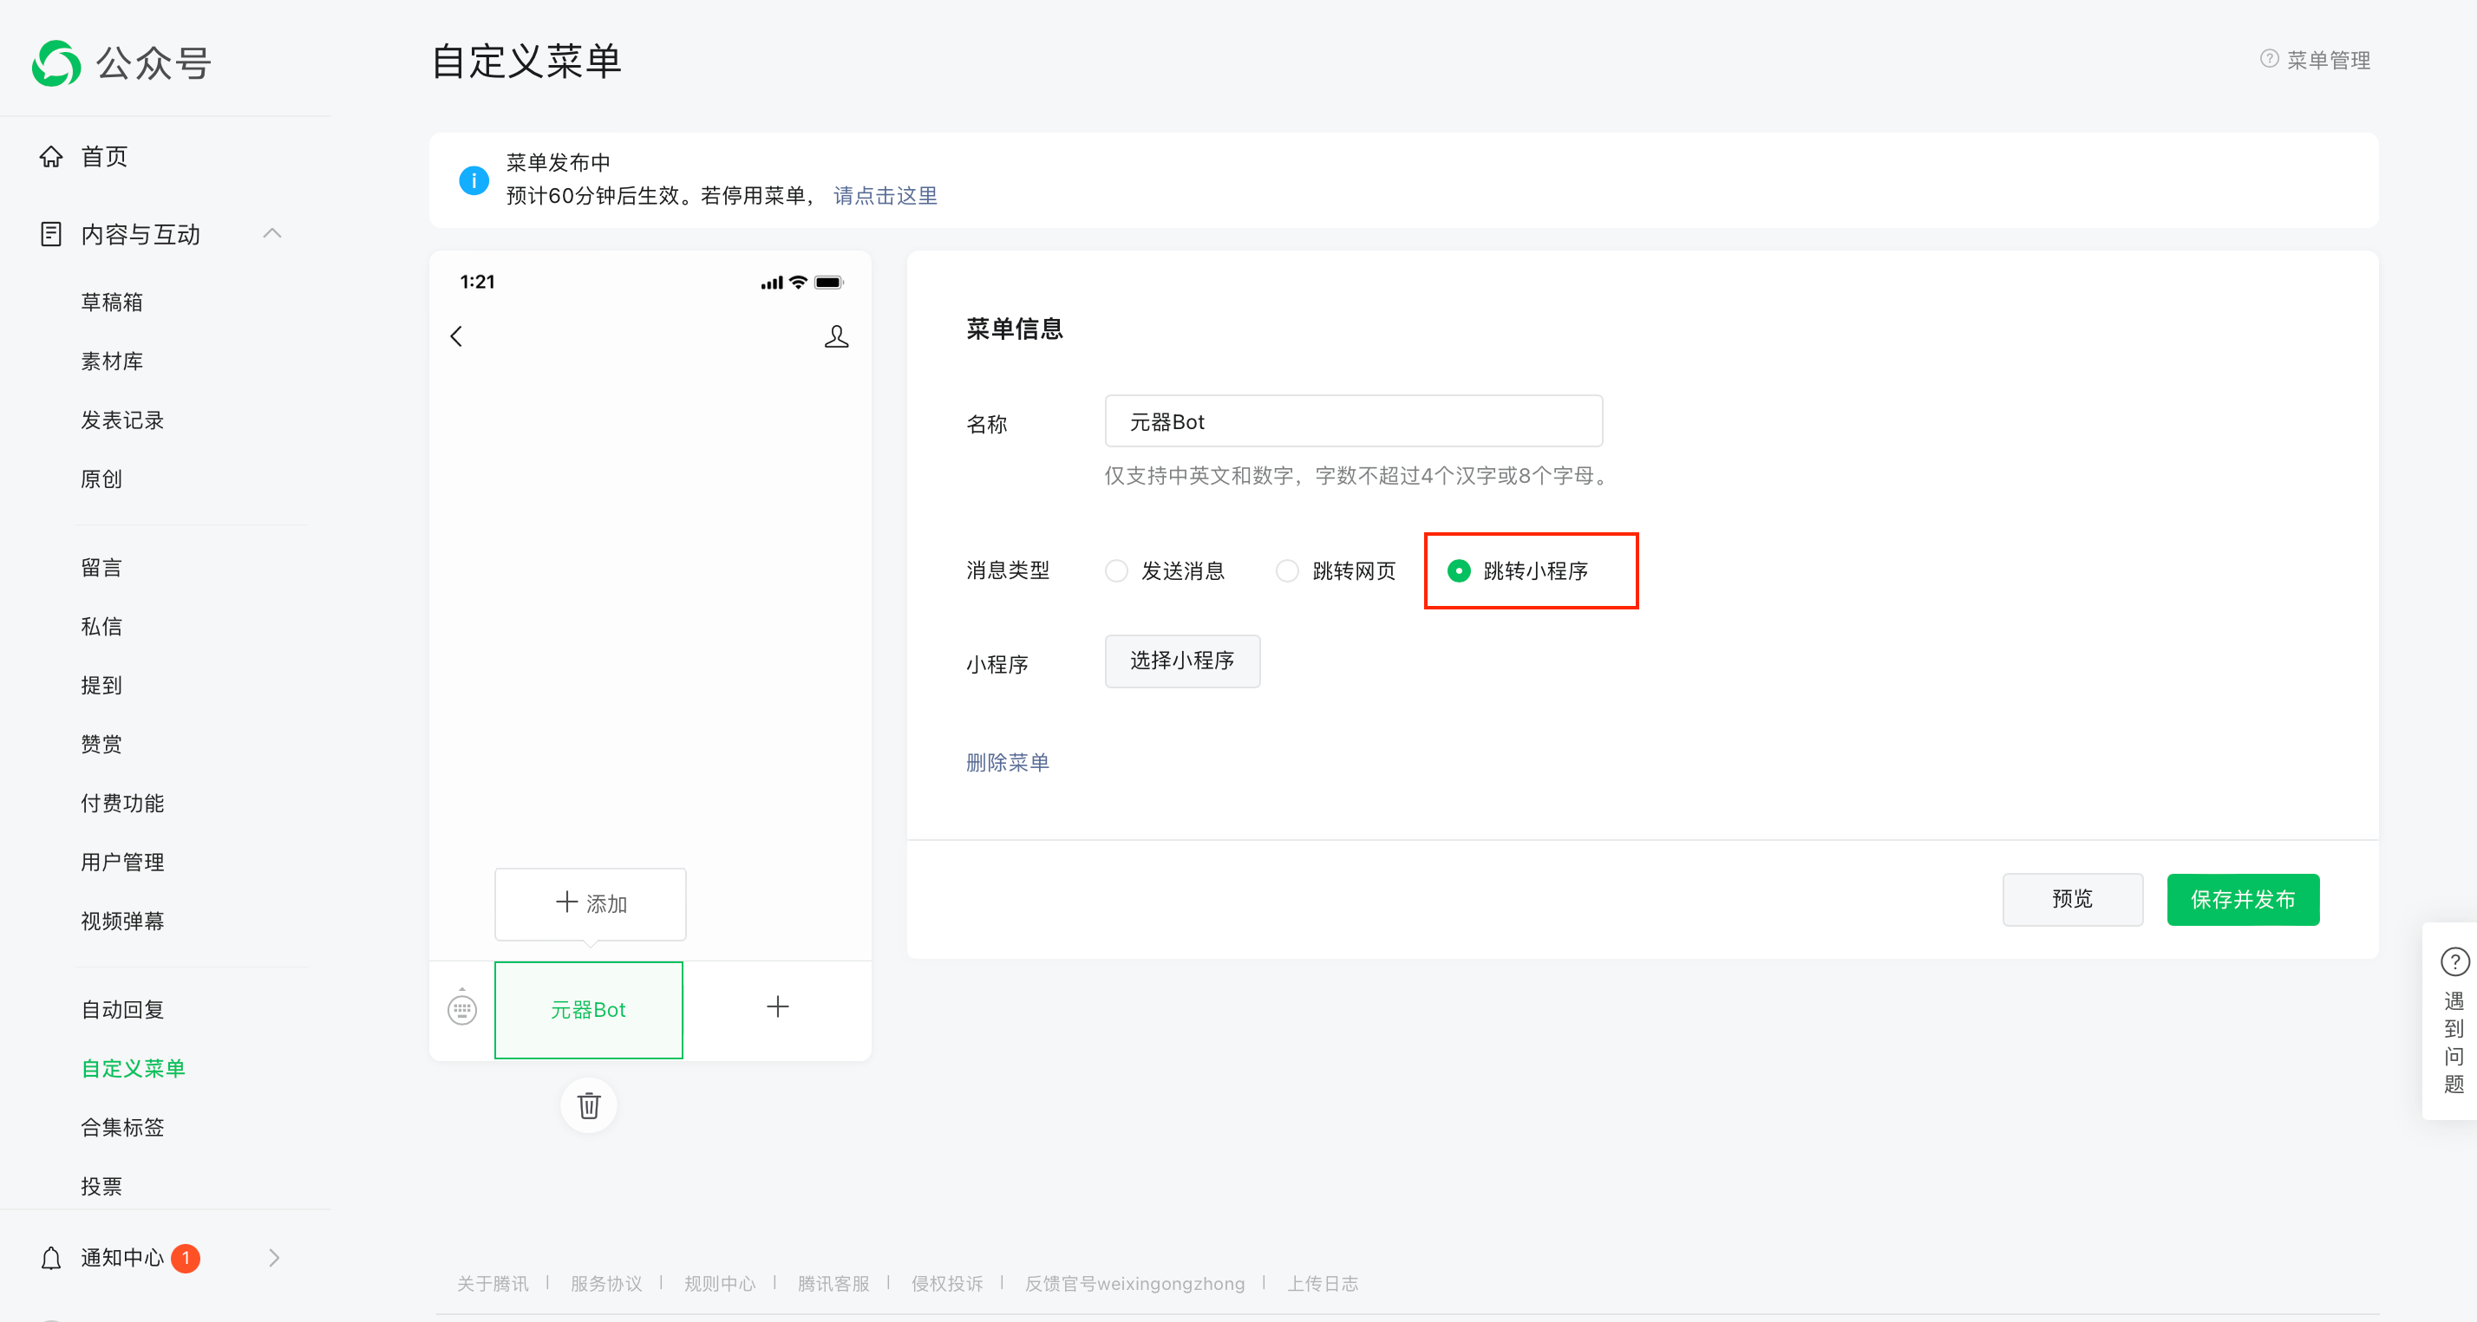2477x1322 pixels.
Task: Focus the 名称 input field
Action: [1354, 421]
